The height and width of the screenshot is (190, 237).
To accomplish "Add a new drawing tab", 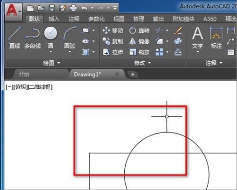I will click(133, 74).
